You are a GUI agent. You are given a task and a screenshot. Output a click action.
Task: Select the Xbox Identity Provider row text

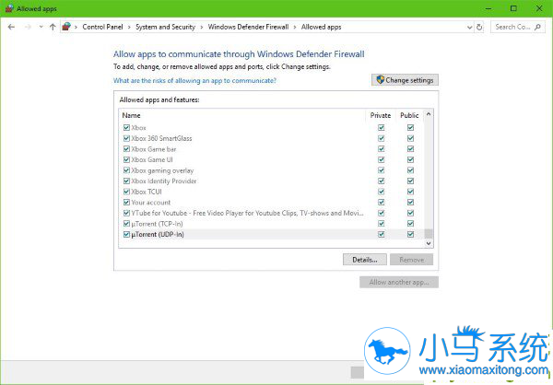164,181
